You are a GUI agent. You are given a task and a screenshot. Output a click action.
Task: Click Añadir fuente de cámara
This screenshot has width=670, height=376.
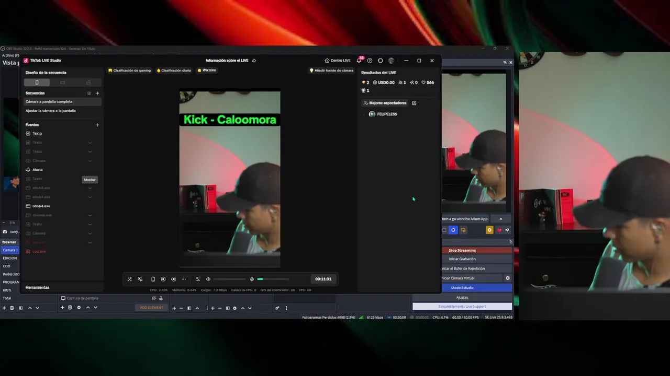point(331,70)
